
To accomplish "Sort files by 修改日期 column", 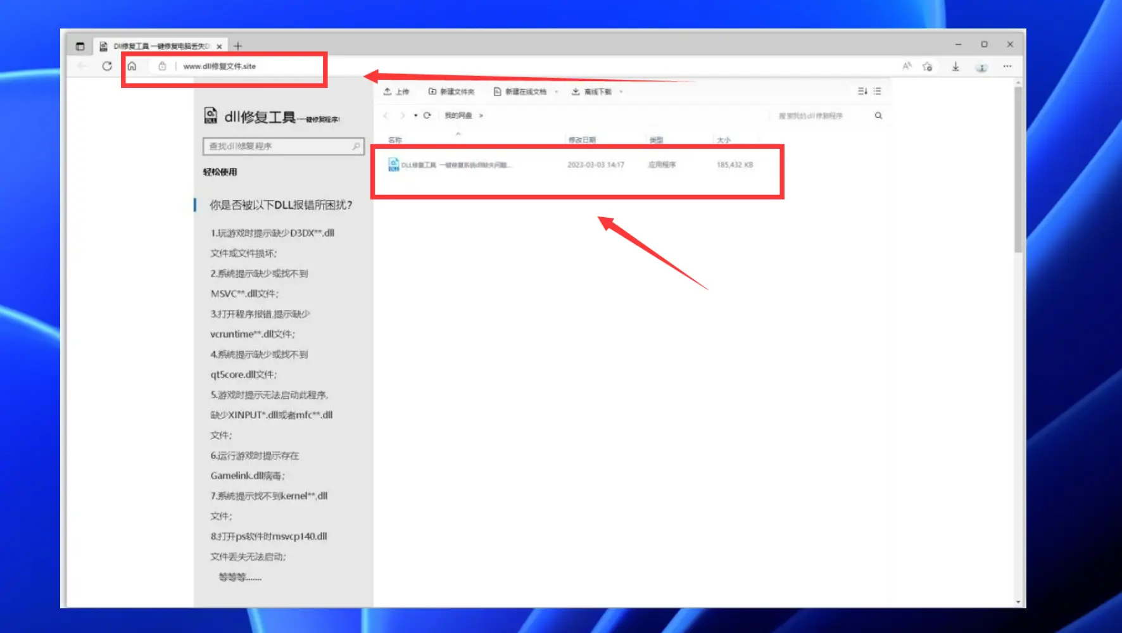I will coord(582,140).
